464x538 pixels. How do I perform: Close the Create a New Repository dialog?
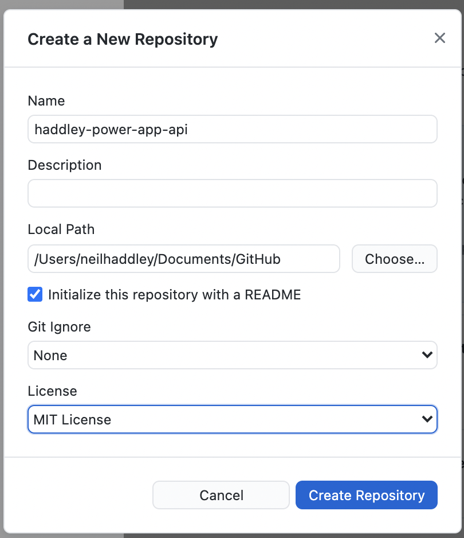pos(440,38)
